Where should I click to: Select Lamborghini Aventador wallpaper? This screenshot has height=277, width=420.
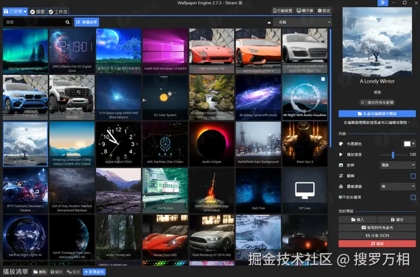pyautogui.click(x=258, y=51)
